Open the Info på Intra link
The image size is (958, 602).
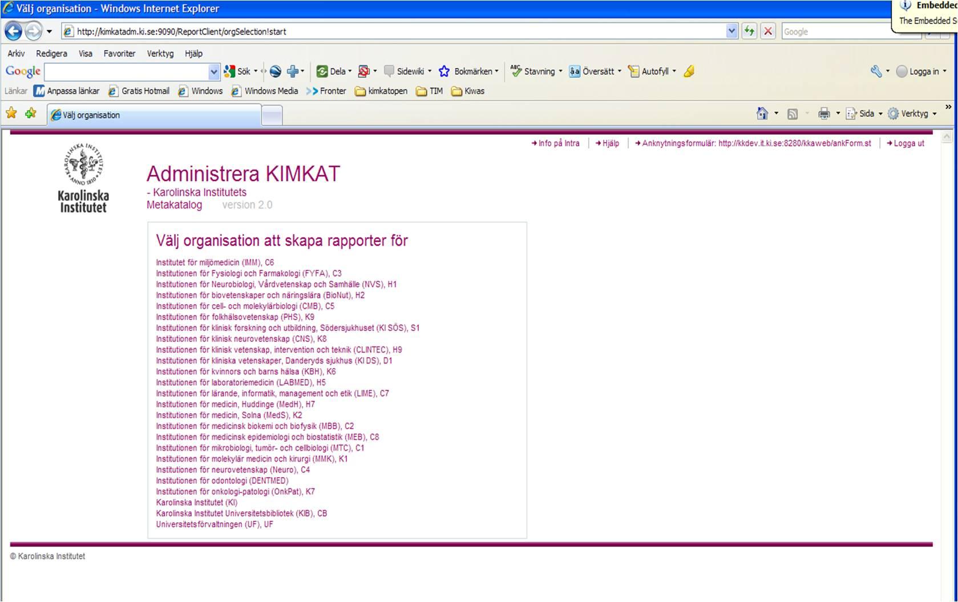point(556,143)
